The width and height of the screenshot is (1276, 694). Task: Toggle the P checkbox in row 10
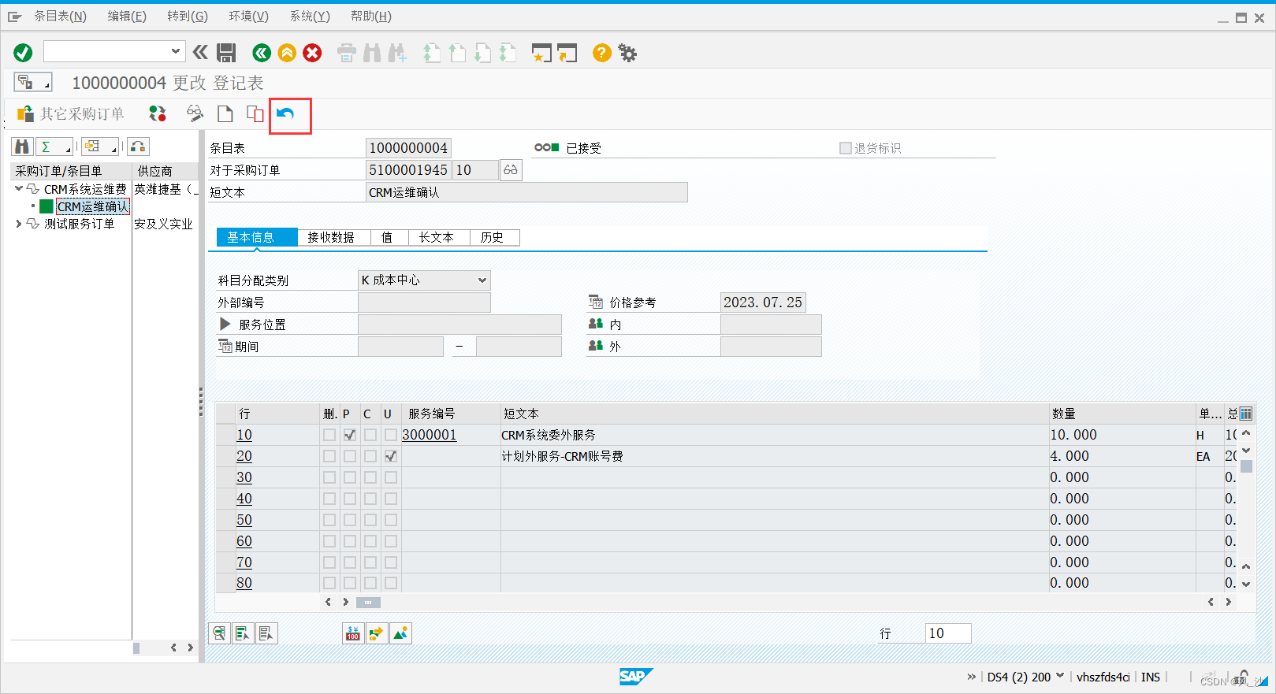tap(350, 435)
